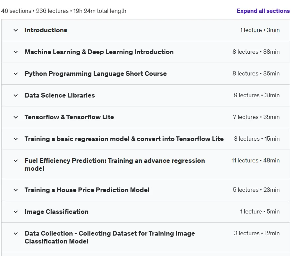291x256 pixels.
Task: Click Fuel Efficiency Prediction section title
Action: click(115, 164)
